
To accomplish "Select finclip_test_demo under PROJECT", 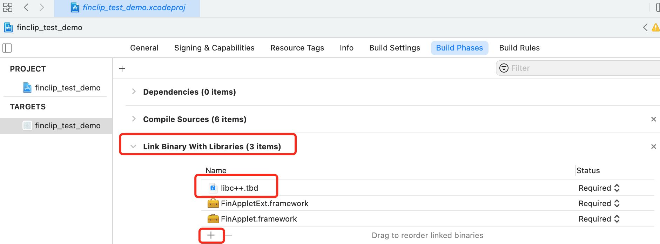I will pos(67,88).
